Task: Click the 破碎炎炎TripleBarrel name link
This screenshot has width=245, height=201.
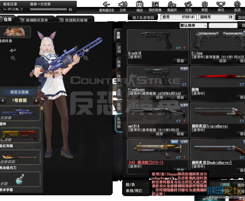Action: point(210,126)
